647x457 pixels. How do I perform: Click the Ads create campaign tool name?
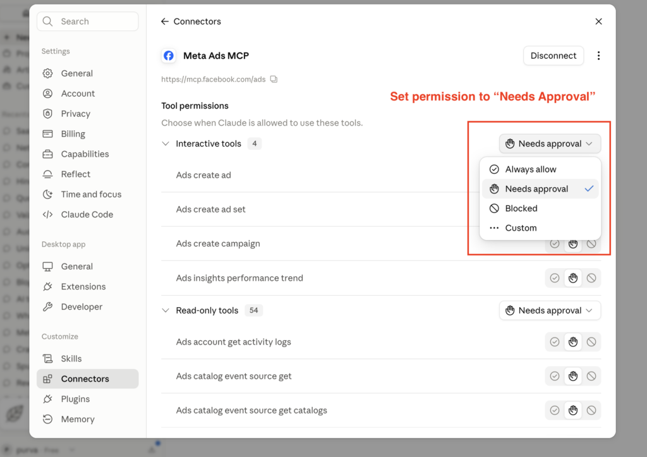[x=218, y=243]
